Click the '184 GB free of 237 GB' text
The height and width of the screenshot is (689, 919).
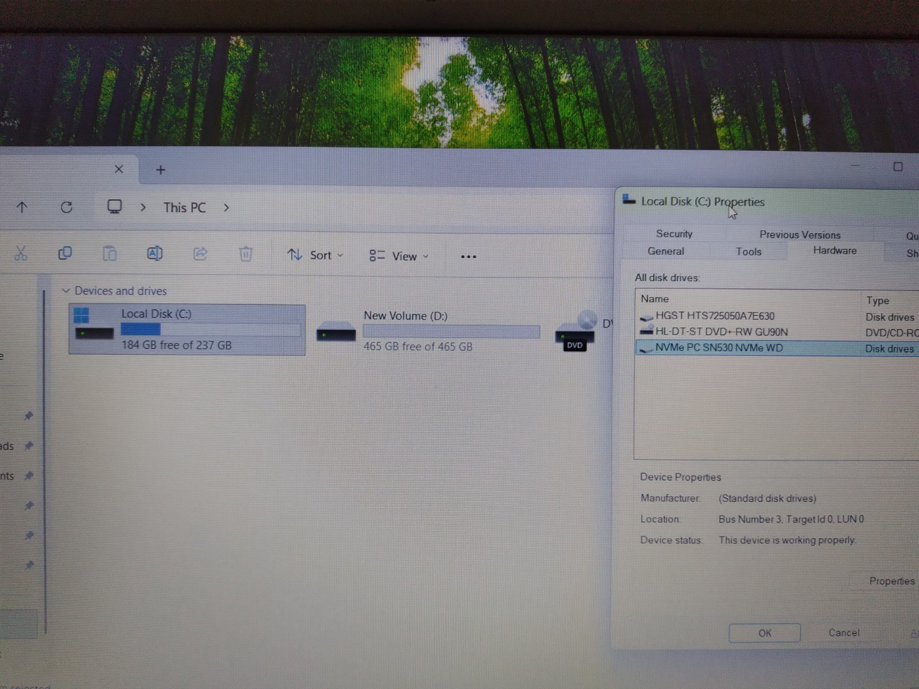coord(176,345)
